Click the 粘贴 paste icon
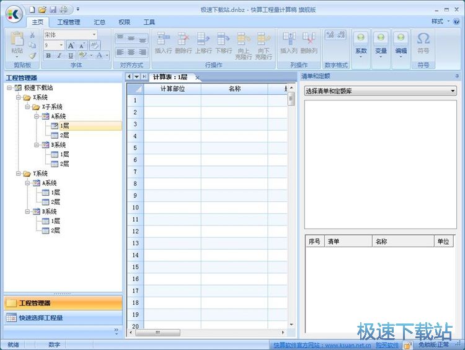Screen dimensions: 465x350 (17, 39)
